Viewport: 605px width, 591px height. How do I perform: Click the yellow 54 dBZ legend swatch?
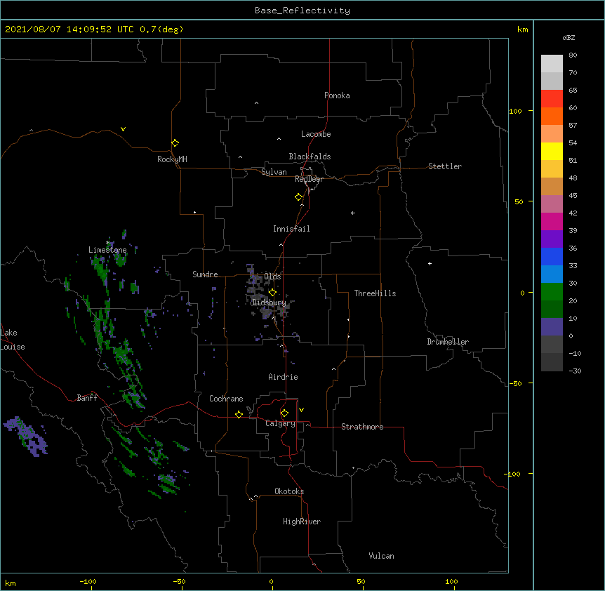click(x=552, y=151)
